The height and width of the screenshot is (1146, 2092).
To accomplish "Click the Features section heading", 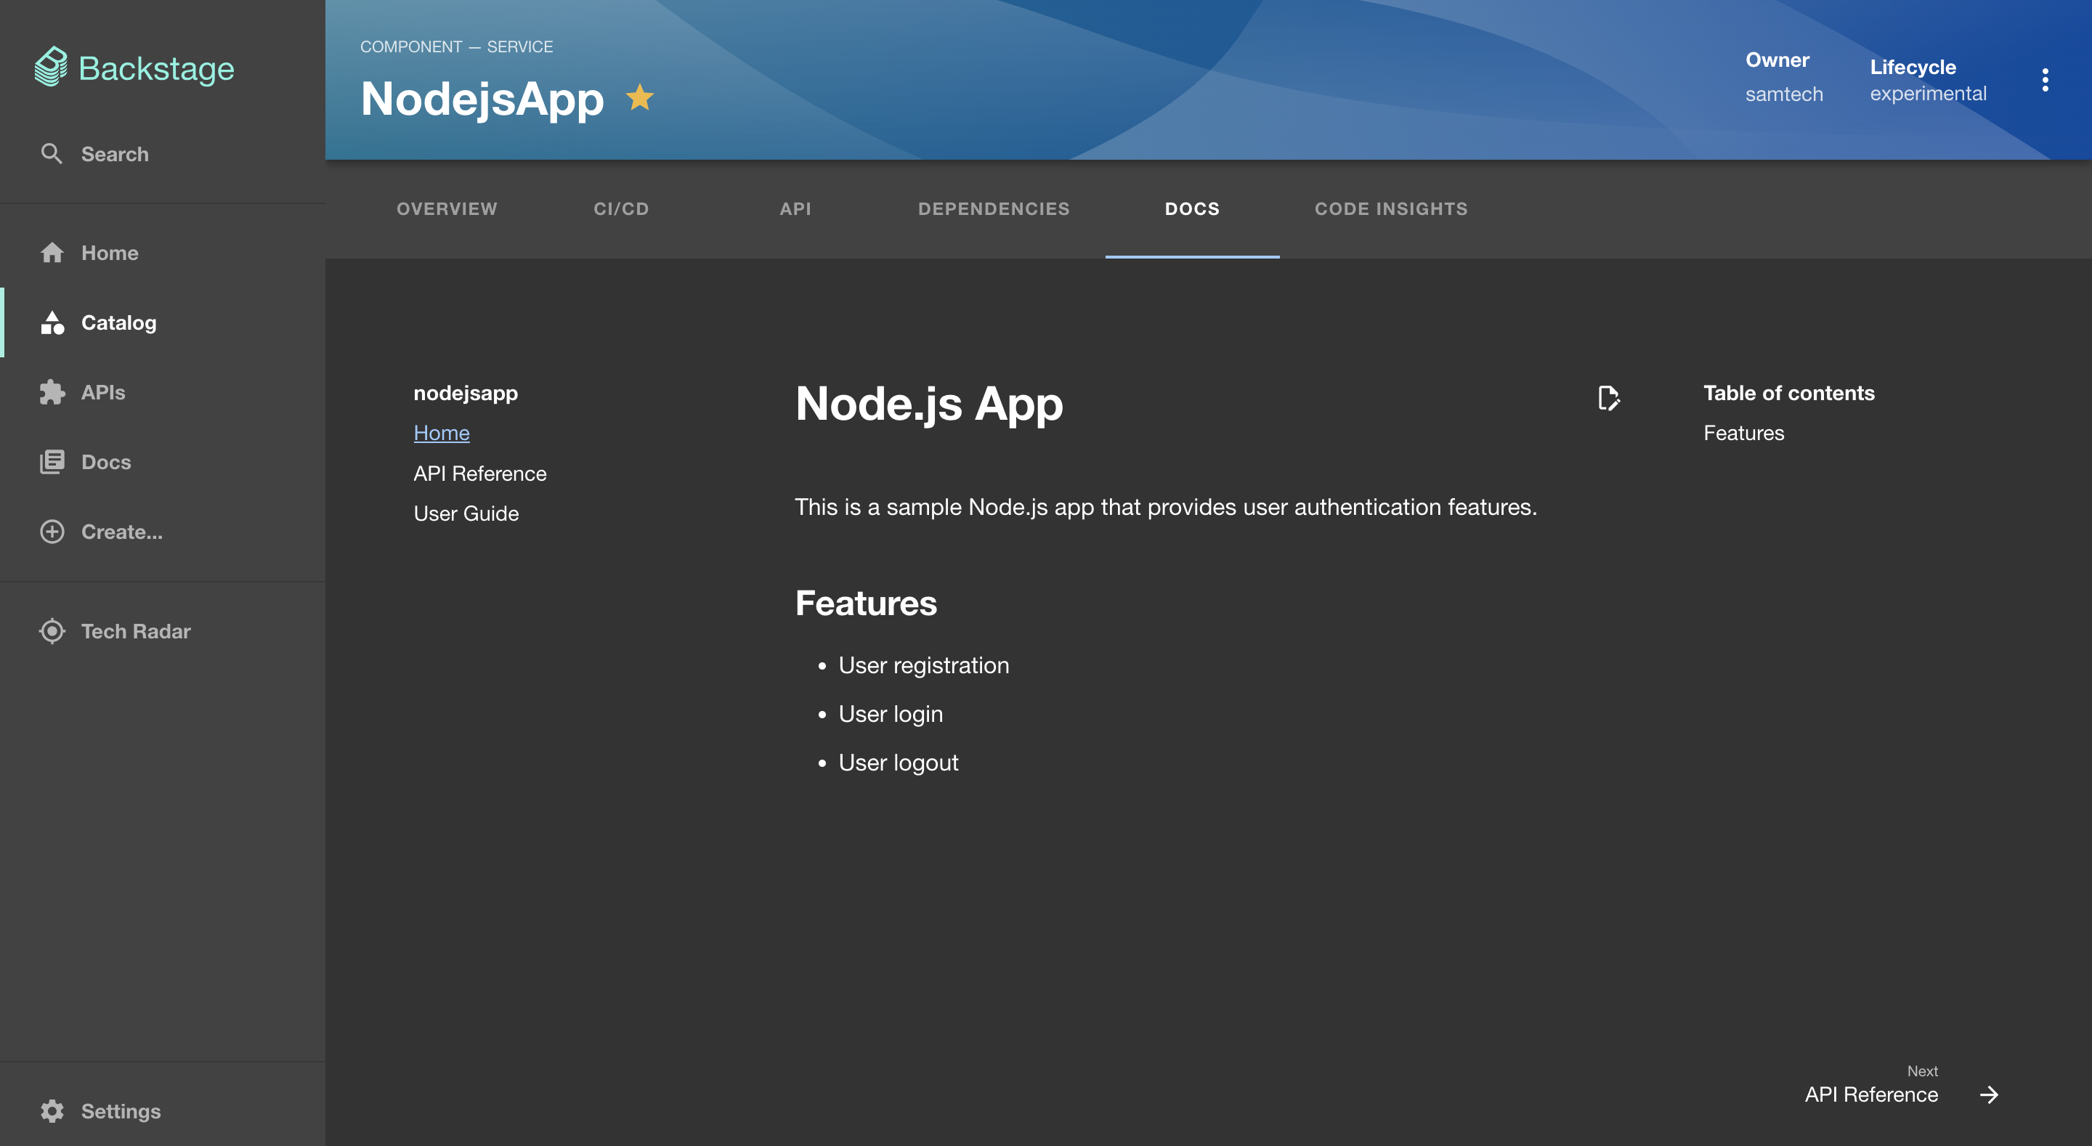I will click(866, 604).
